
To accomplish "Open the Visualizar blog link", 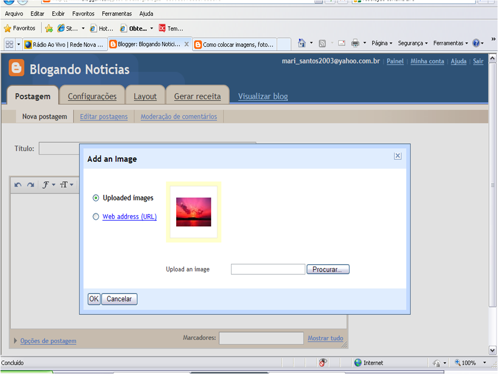I will 262,96.
